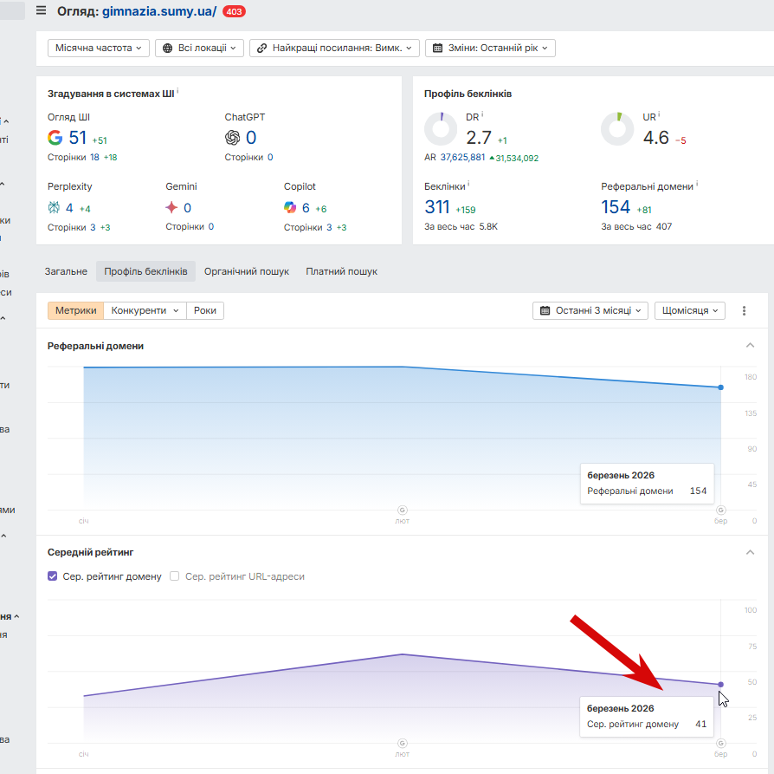This screenshot has width=774, height=774.
Task: Click the purple data point on Середній рейтинг chart
Action: tap(720, 685)
